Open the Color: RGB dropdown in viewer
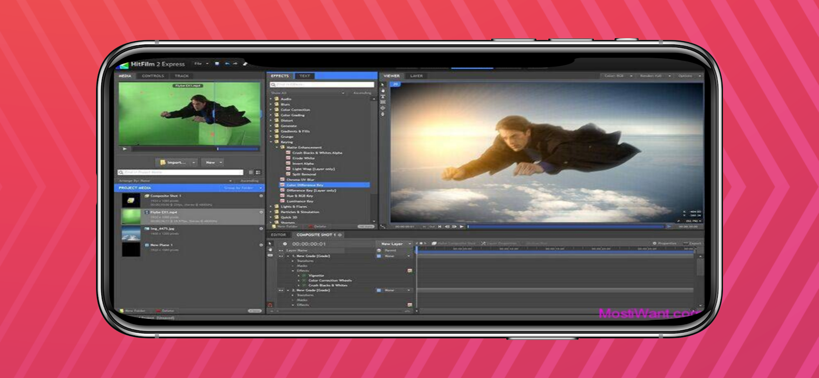The height and width of the screenshot is (378, 819). [618, 76]
